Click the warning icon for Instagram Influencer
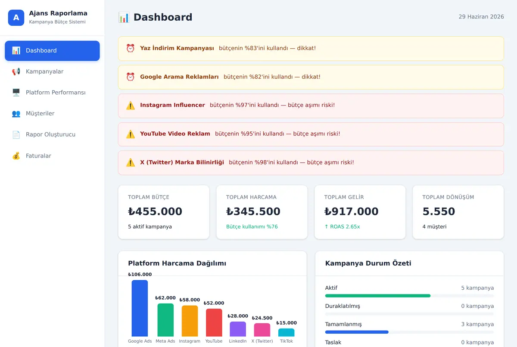 pos(130,105)
